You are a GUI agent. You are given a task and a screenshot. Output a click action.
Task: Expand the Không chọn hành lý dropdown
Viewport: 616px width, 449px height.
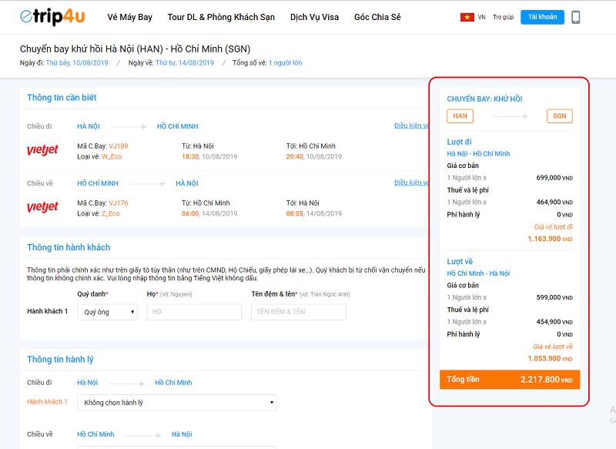click(x=176, y=403)
